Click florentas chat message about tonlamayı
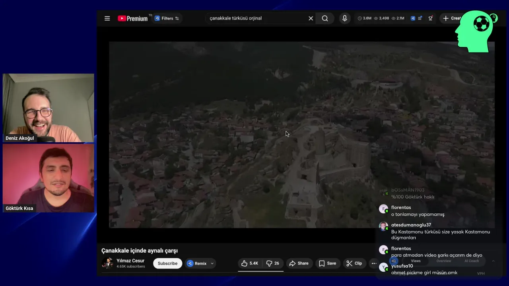The height and width of the screenshot is (286, 509). coord(418,214)
